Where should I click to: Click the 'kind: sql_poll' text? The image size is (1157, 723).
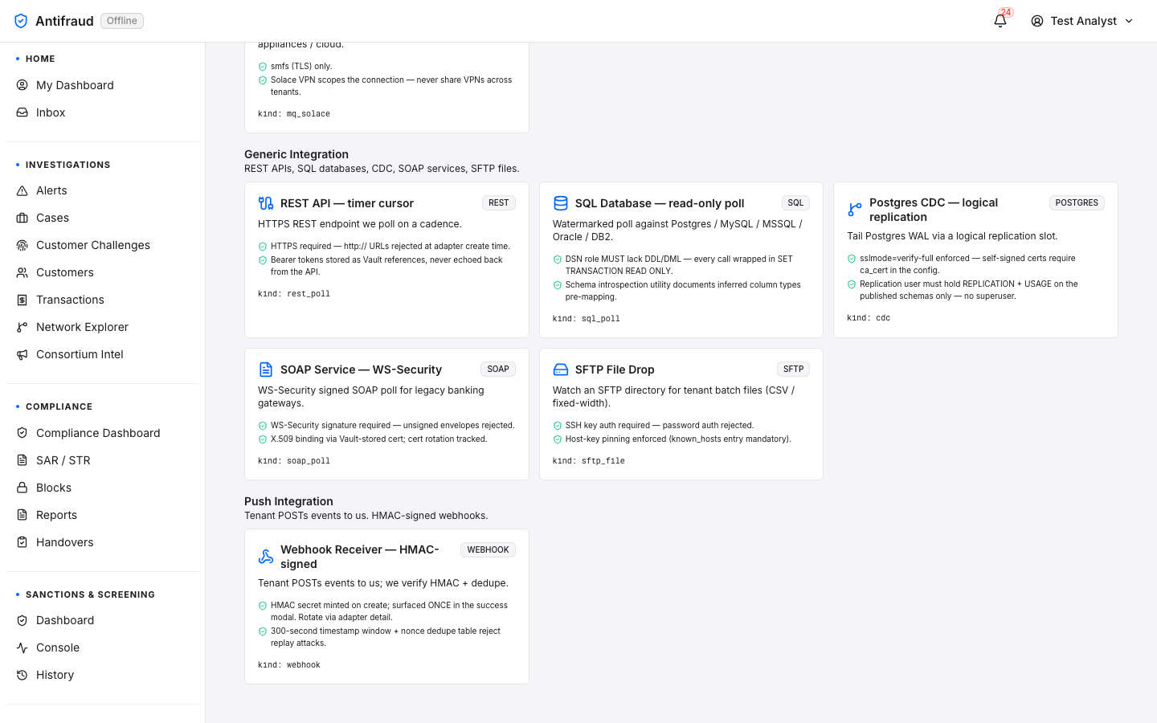click(x=587, y=319)
